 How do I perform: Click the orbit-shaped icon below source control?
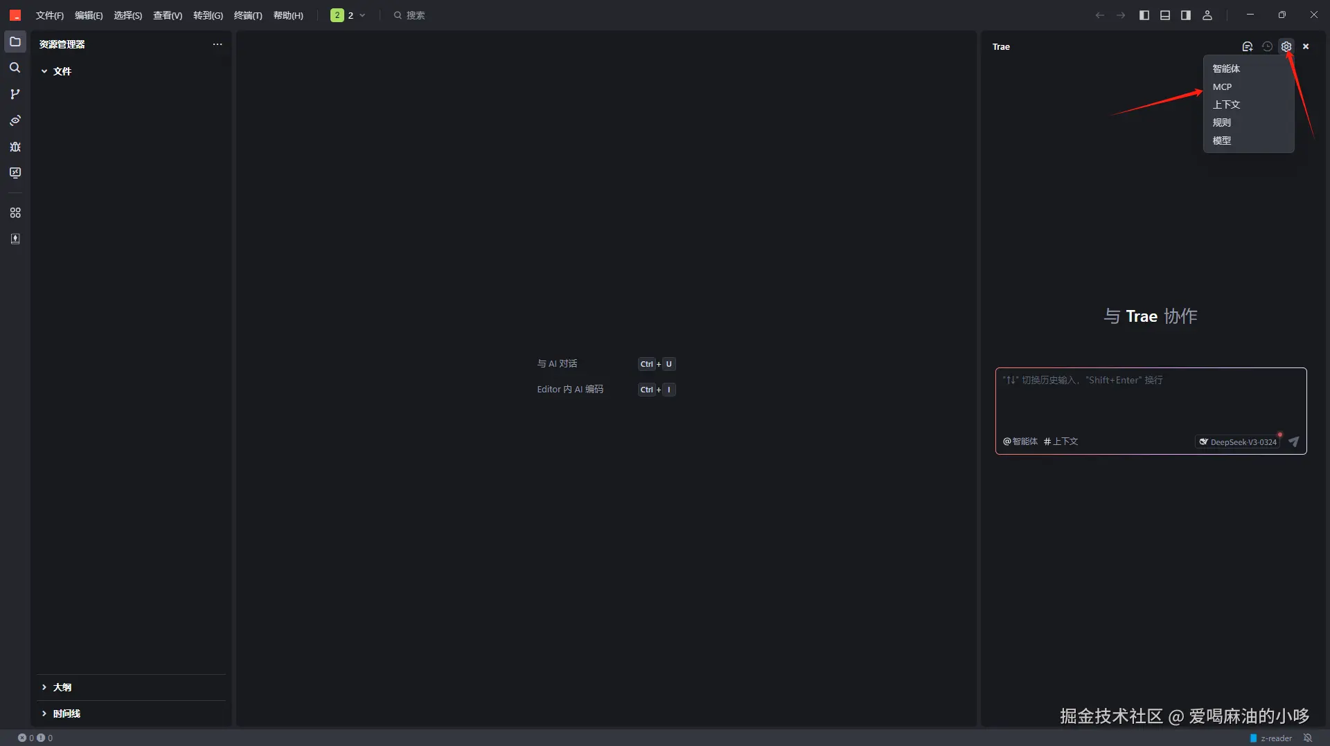15,120
